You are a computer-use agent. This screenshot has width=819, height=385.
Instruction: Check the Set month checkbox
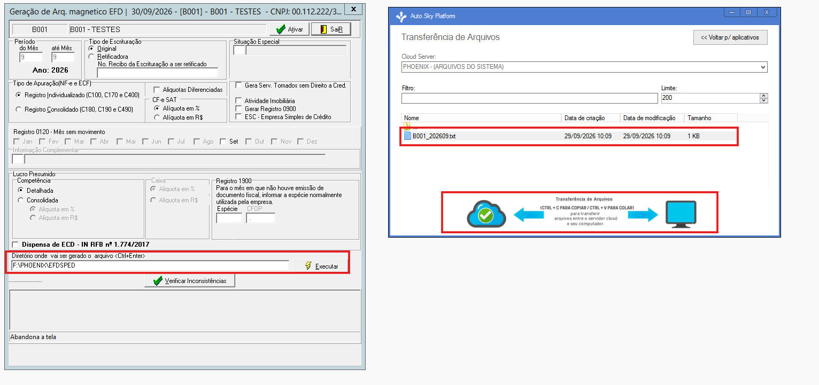(223, 142)
